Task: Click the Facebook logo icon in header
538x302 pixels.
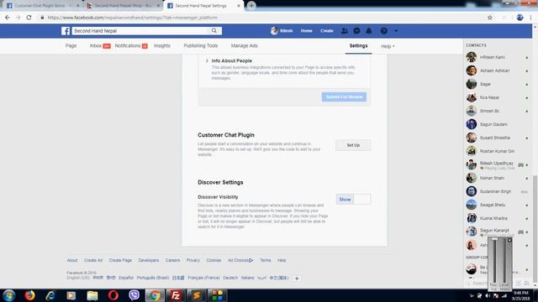Action: [66, 31]
